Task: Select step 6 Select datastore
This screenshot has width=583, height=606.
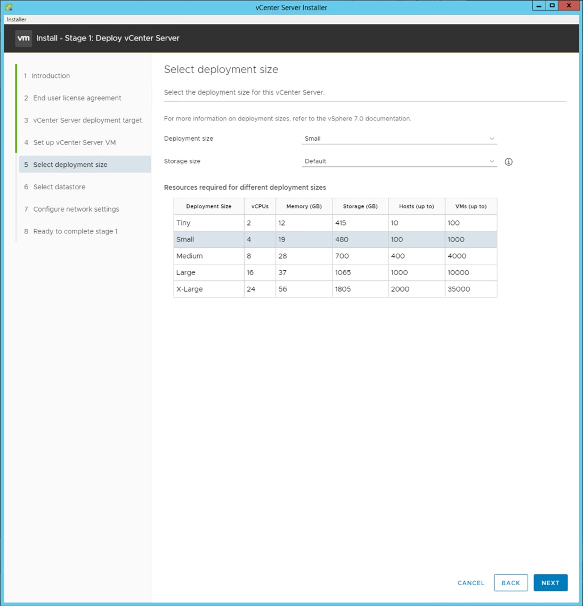Action: [x=54, y=187]
